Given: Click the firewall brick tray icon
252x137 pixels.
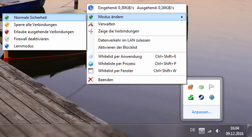Looking at the screenshot, I should 191,87.
